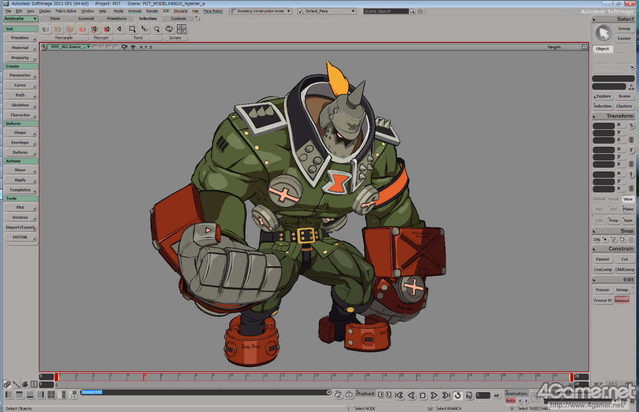Click the large Select arrow tool
This screenshot has width=639, height=412.
[603, 33]
